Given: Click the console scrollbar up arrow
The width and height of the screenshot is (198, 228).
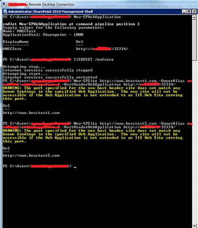Looking at the screenshot, I should pyautogui.click(x=194, y=18).
